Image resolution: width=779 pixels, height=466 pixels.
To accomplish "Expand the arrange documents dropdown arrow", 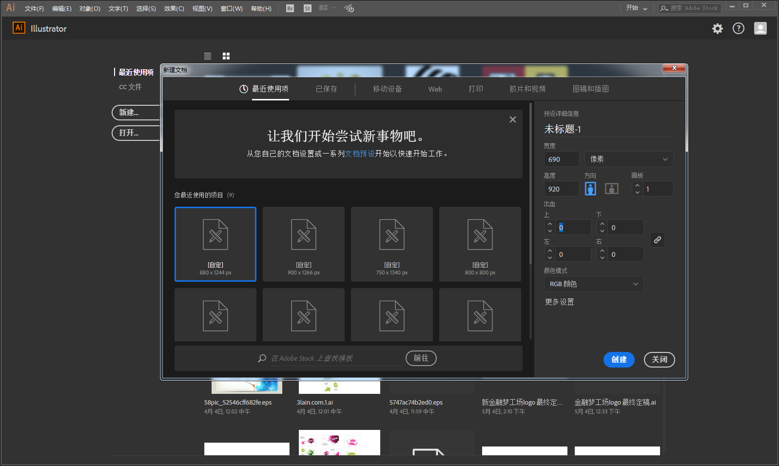I will [x=334, y=8].
